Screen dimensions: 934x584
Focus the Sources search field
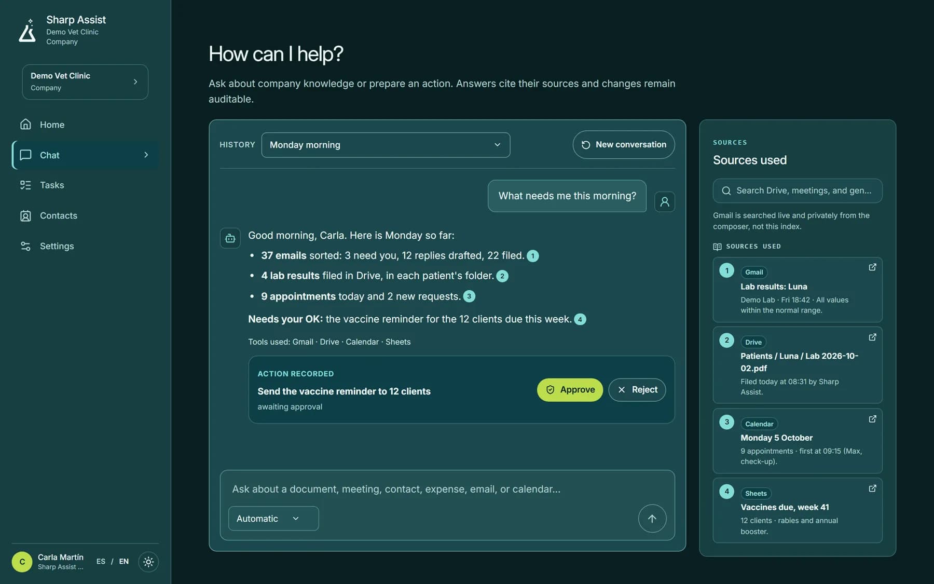tap(798, 191)
